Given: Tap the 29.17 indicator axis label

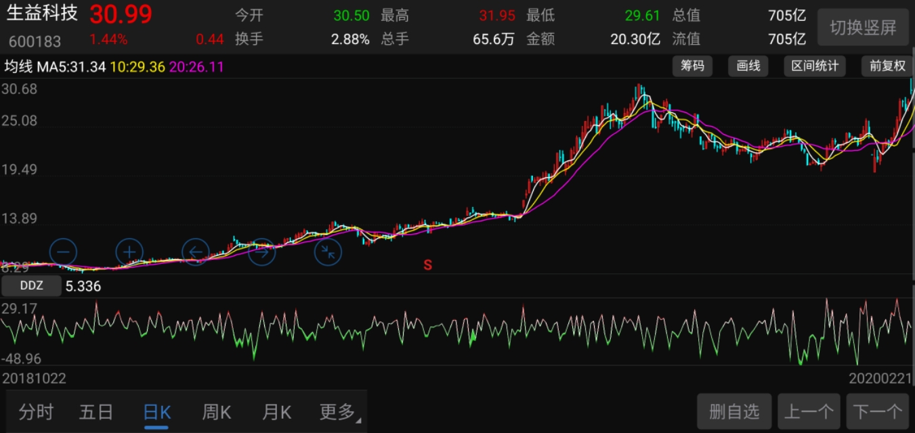Looking at the screenshot, I should (20, 309).
